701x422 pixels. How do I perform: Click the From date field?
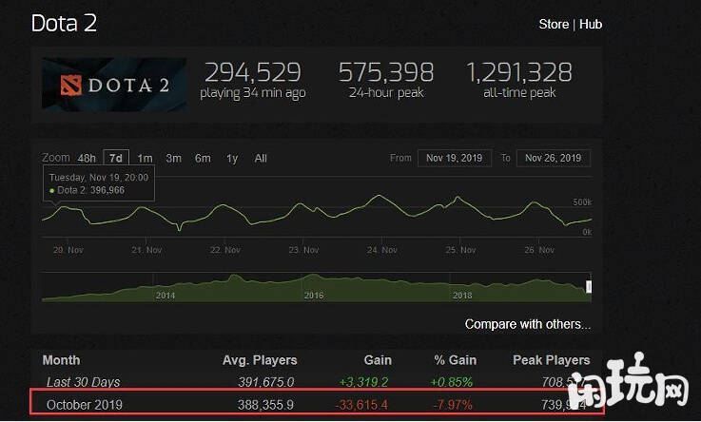click(x=456, y=159)
